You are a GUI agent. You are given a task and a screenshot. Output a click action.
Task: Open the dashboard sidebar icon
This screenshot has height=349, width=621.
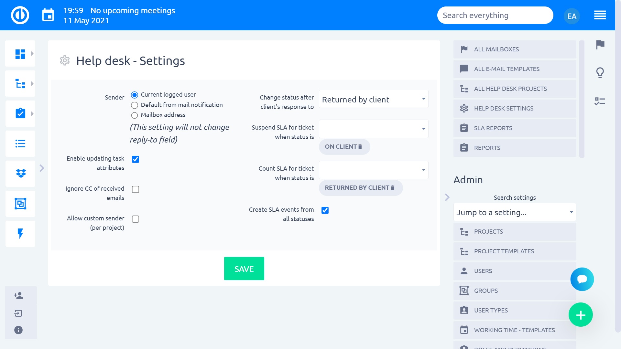(x=20, y=54)
